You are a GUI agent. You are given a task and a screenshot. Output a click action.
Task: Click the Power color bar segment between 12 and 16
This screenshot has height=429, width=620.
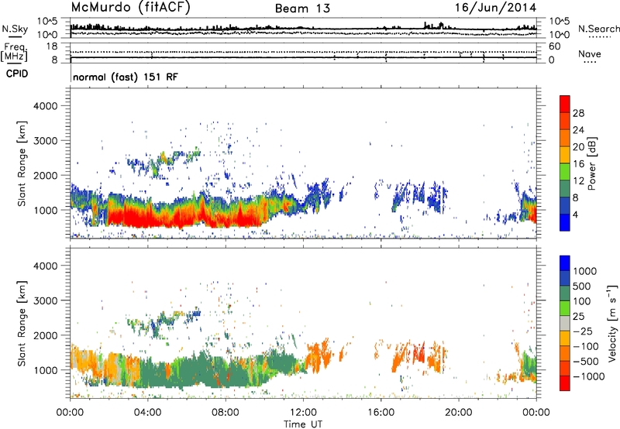click(565, 171)
